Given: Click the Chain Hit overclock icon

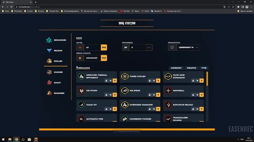Looking at the screenshot, I should (x=81, y=105).
